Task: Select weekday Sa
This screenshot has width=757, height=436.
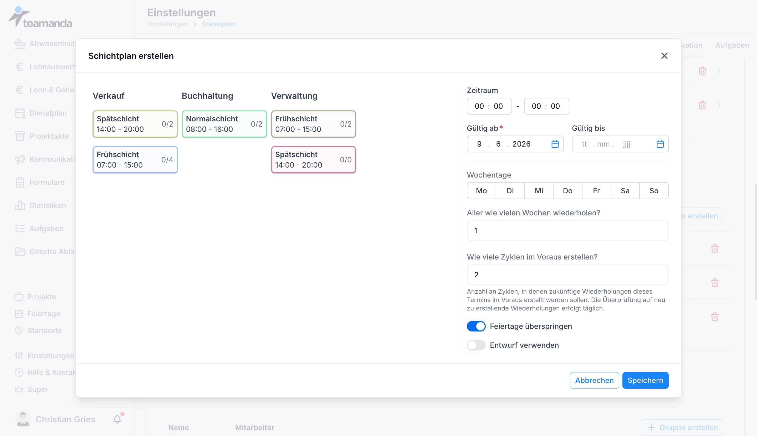Action: [x=625, y=191]
